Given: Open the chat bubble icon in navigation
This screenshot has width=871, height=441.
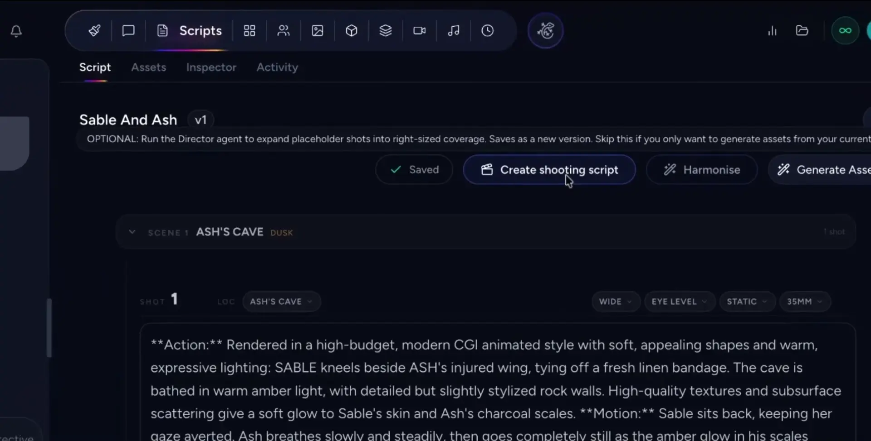Looking at the screenshot, I should tap(128, 31).
